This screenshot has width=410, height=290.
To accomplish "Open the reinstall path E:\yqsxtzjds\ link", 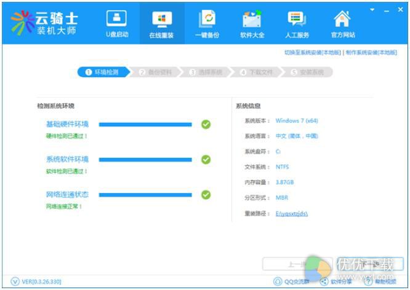I will pos(292,214).
